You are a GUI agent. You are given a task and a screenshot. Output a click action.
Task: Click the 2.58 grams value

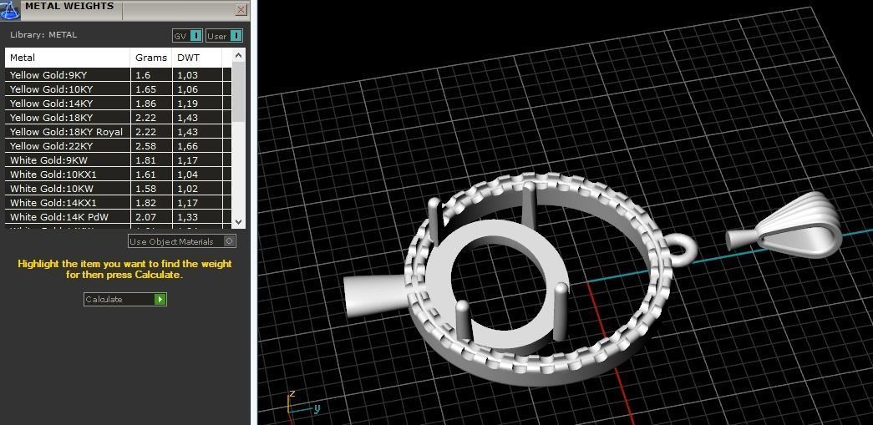(145, 146)
